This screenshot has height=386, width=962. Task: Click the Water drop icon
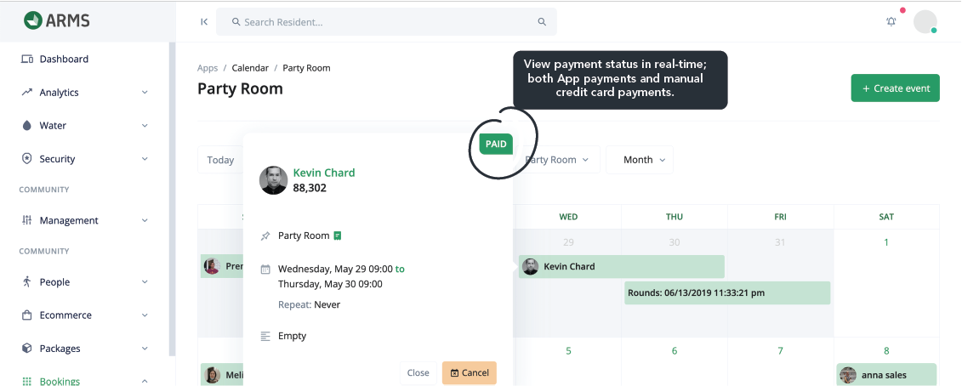point(26,125)
